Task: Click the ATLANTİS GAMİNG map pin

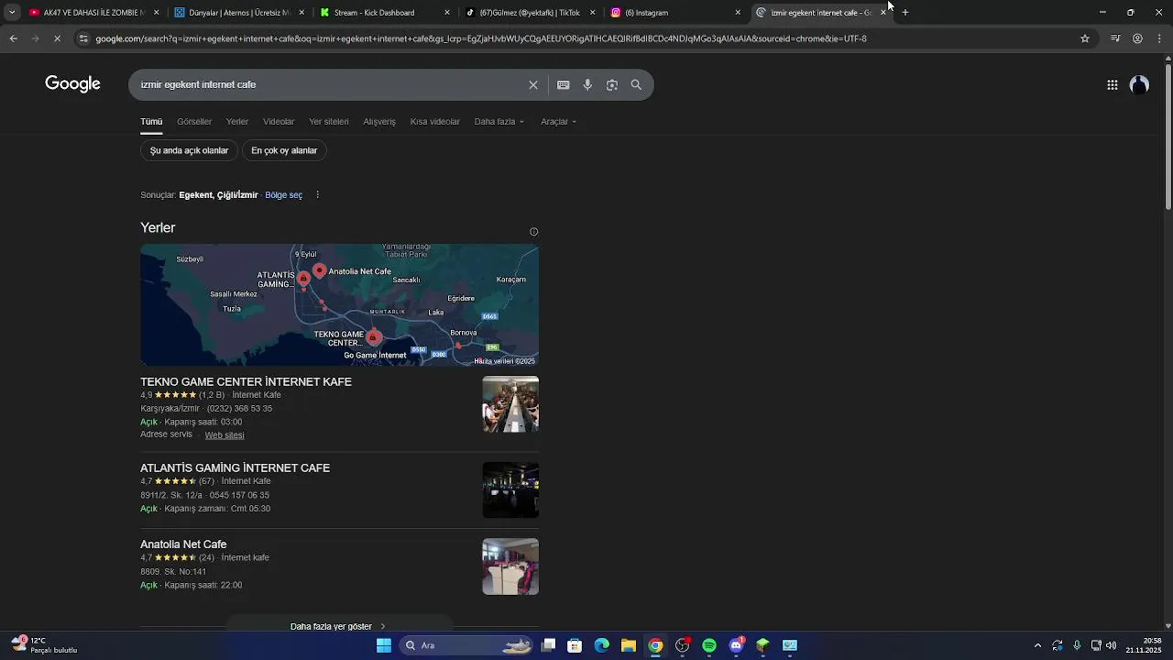Action: coord(303,278)
